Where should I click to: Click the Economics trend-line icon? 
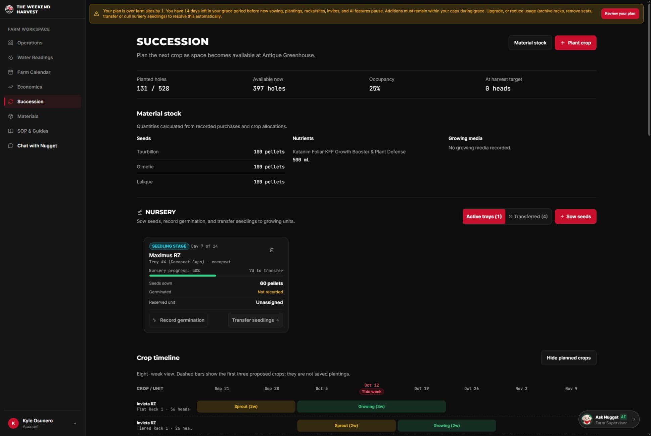pyautogui.click(x=11, y=87)
